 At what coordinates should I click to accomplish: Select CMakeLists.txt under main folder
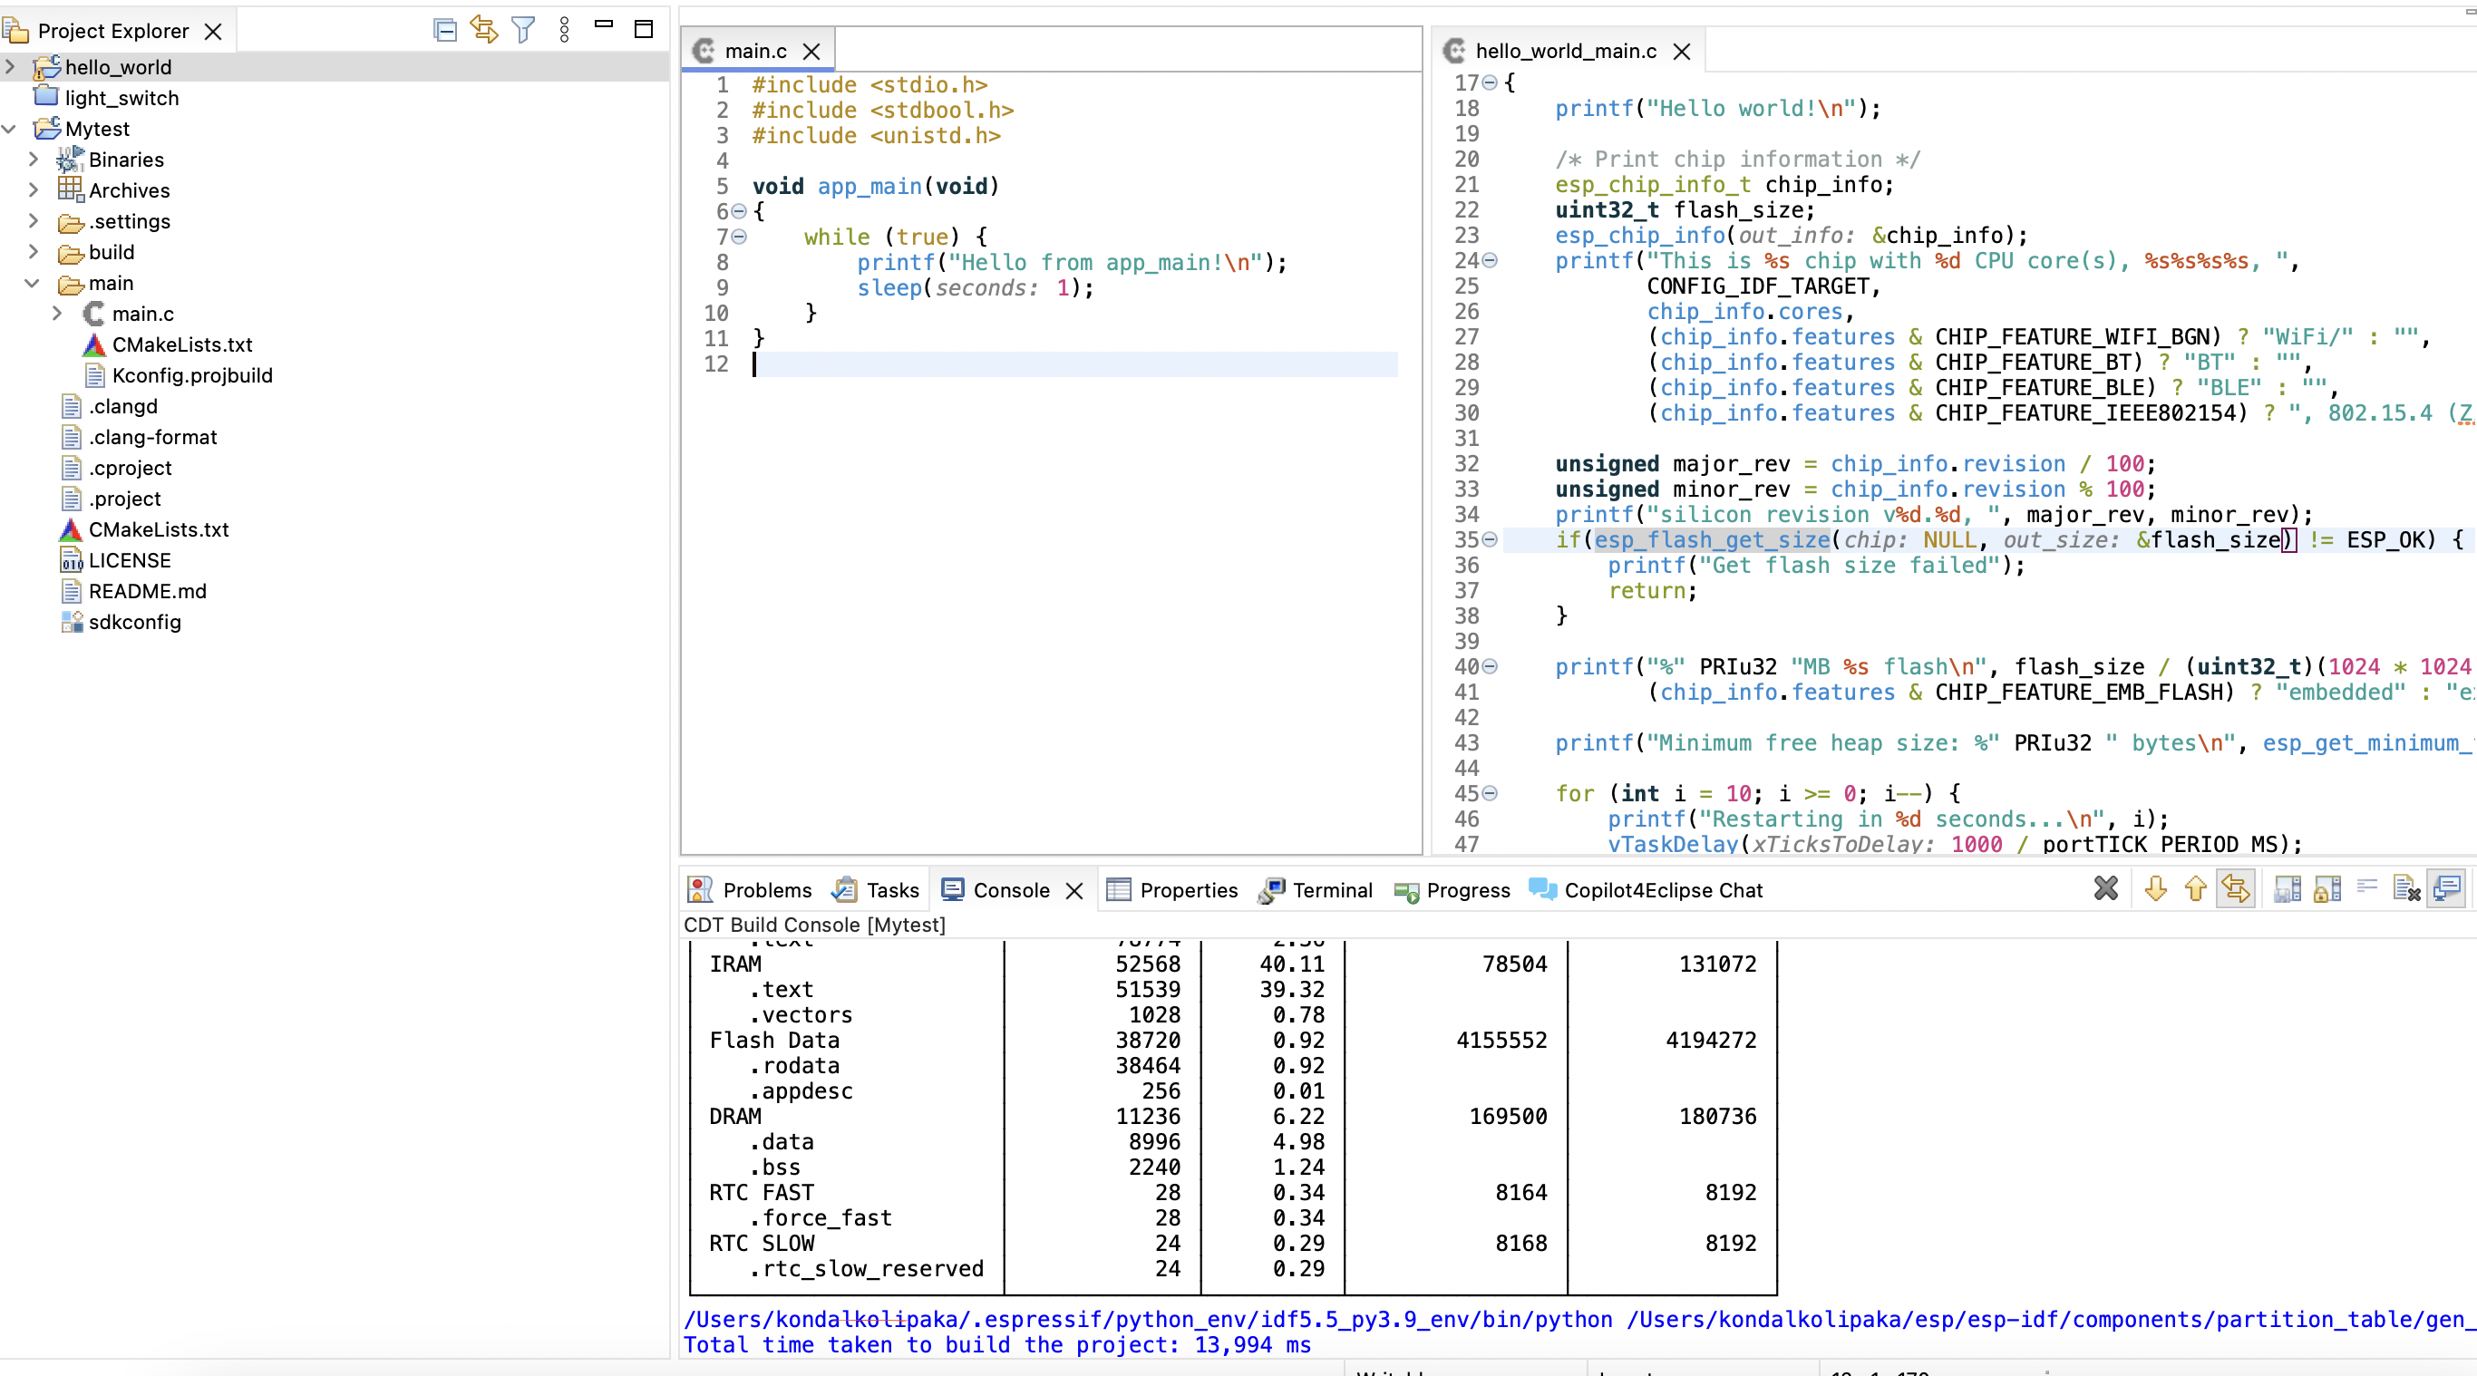(x=181, y=344)
